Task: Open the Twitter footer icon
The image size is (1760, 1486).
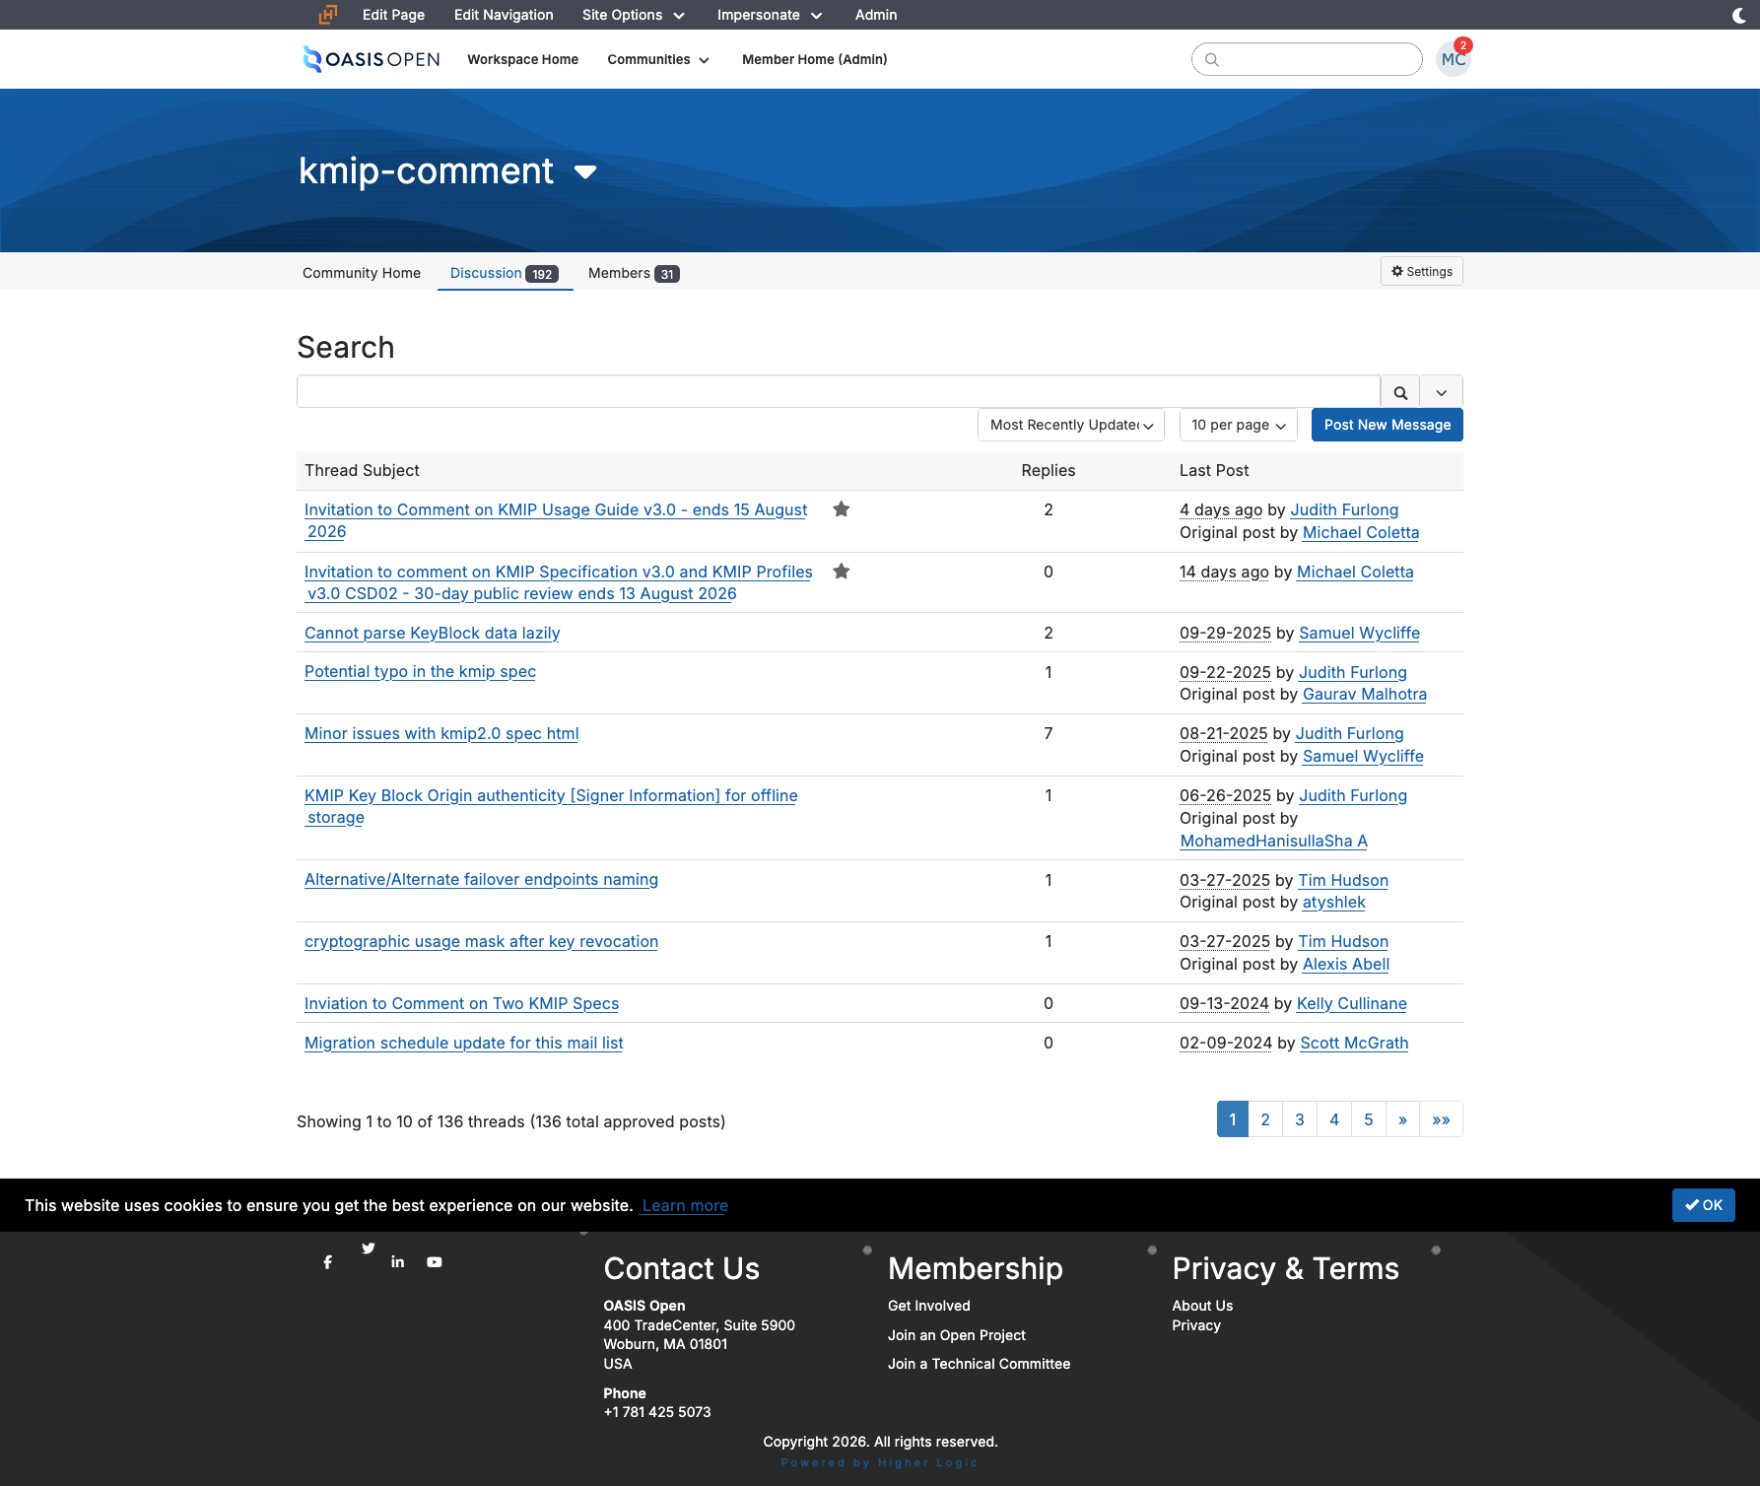Action: point(368,1249)
